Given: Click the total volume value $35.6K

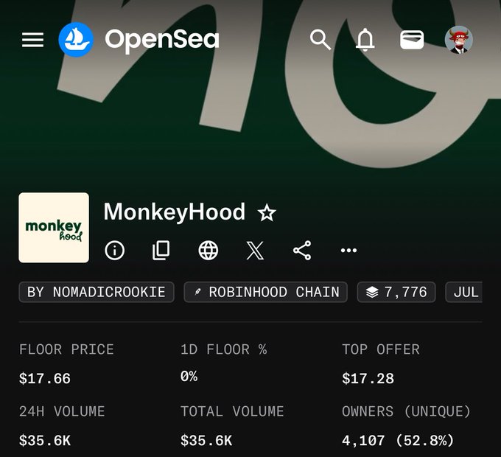Looking at the screenshot, I should point(206,441).
